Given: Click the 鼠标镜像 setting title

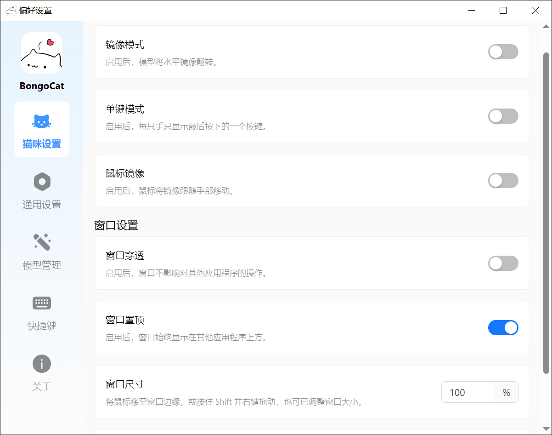Looking at the screenshot, I should pyautogui.click(x=125, y=173).
